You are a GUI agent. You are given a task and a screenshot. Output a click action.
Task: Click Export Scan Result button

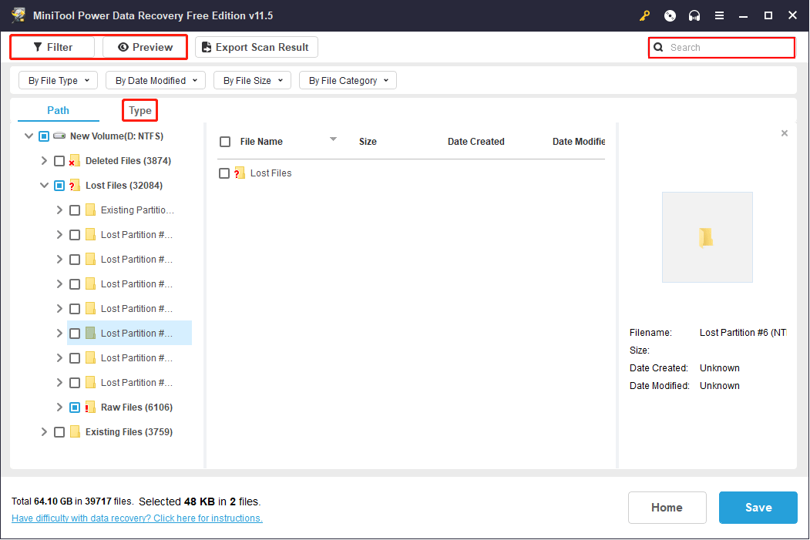click(256, 47)
